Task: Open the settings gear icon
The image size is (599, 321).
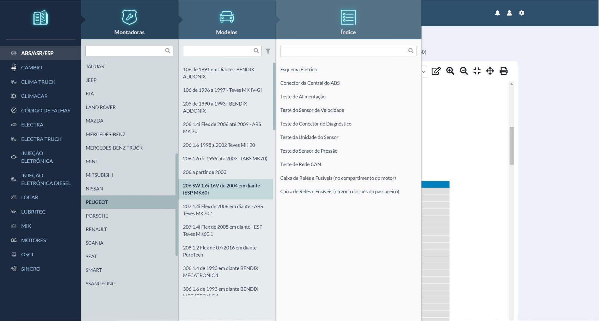Action: coord(521,13)
